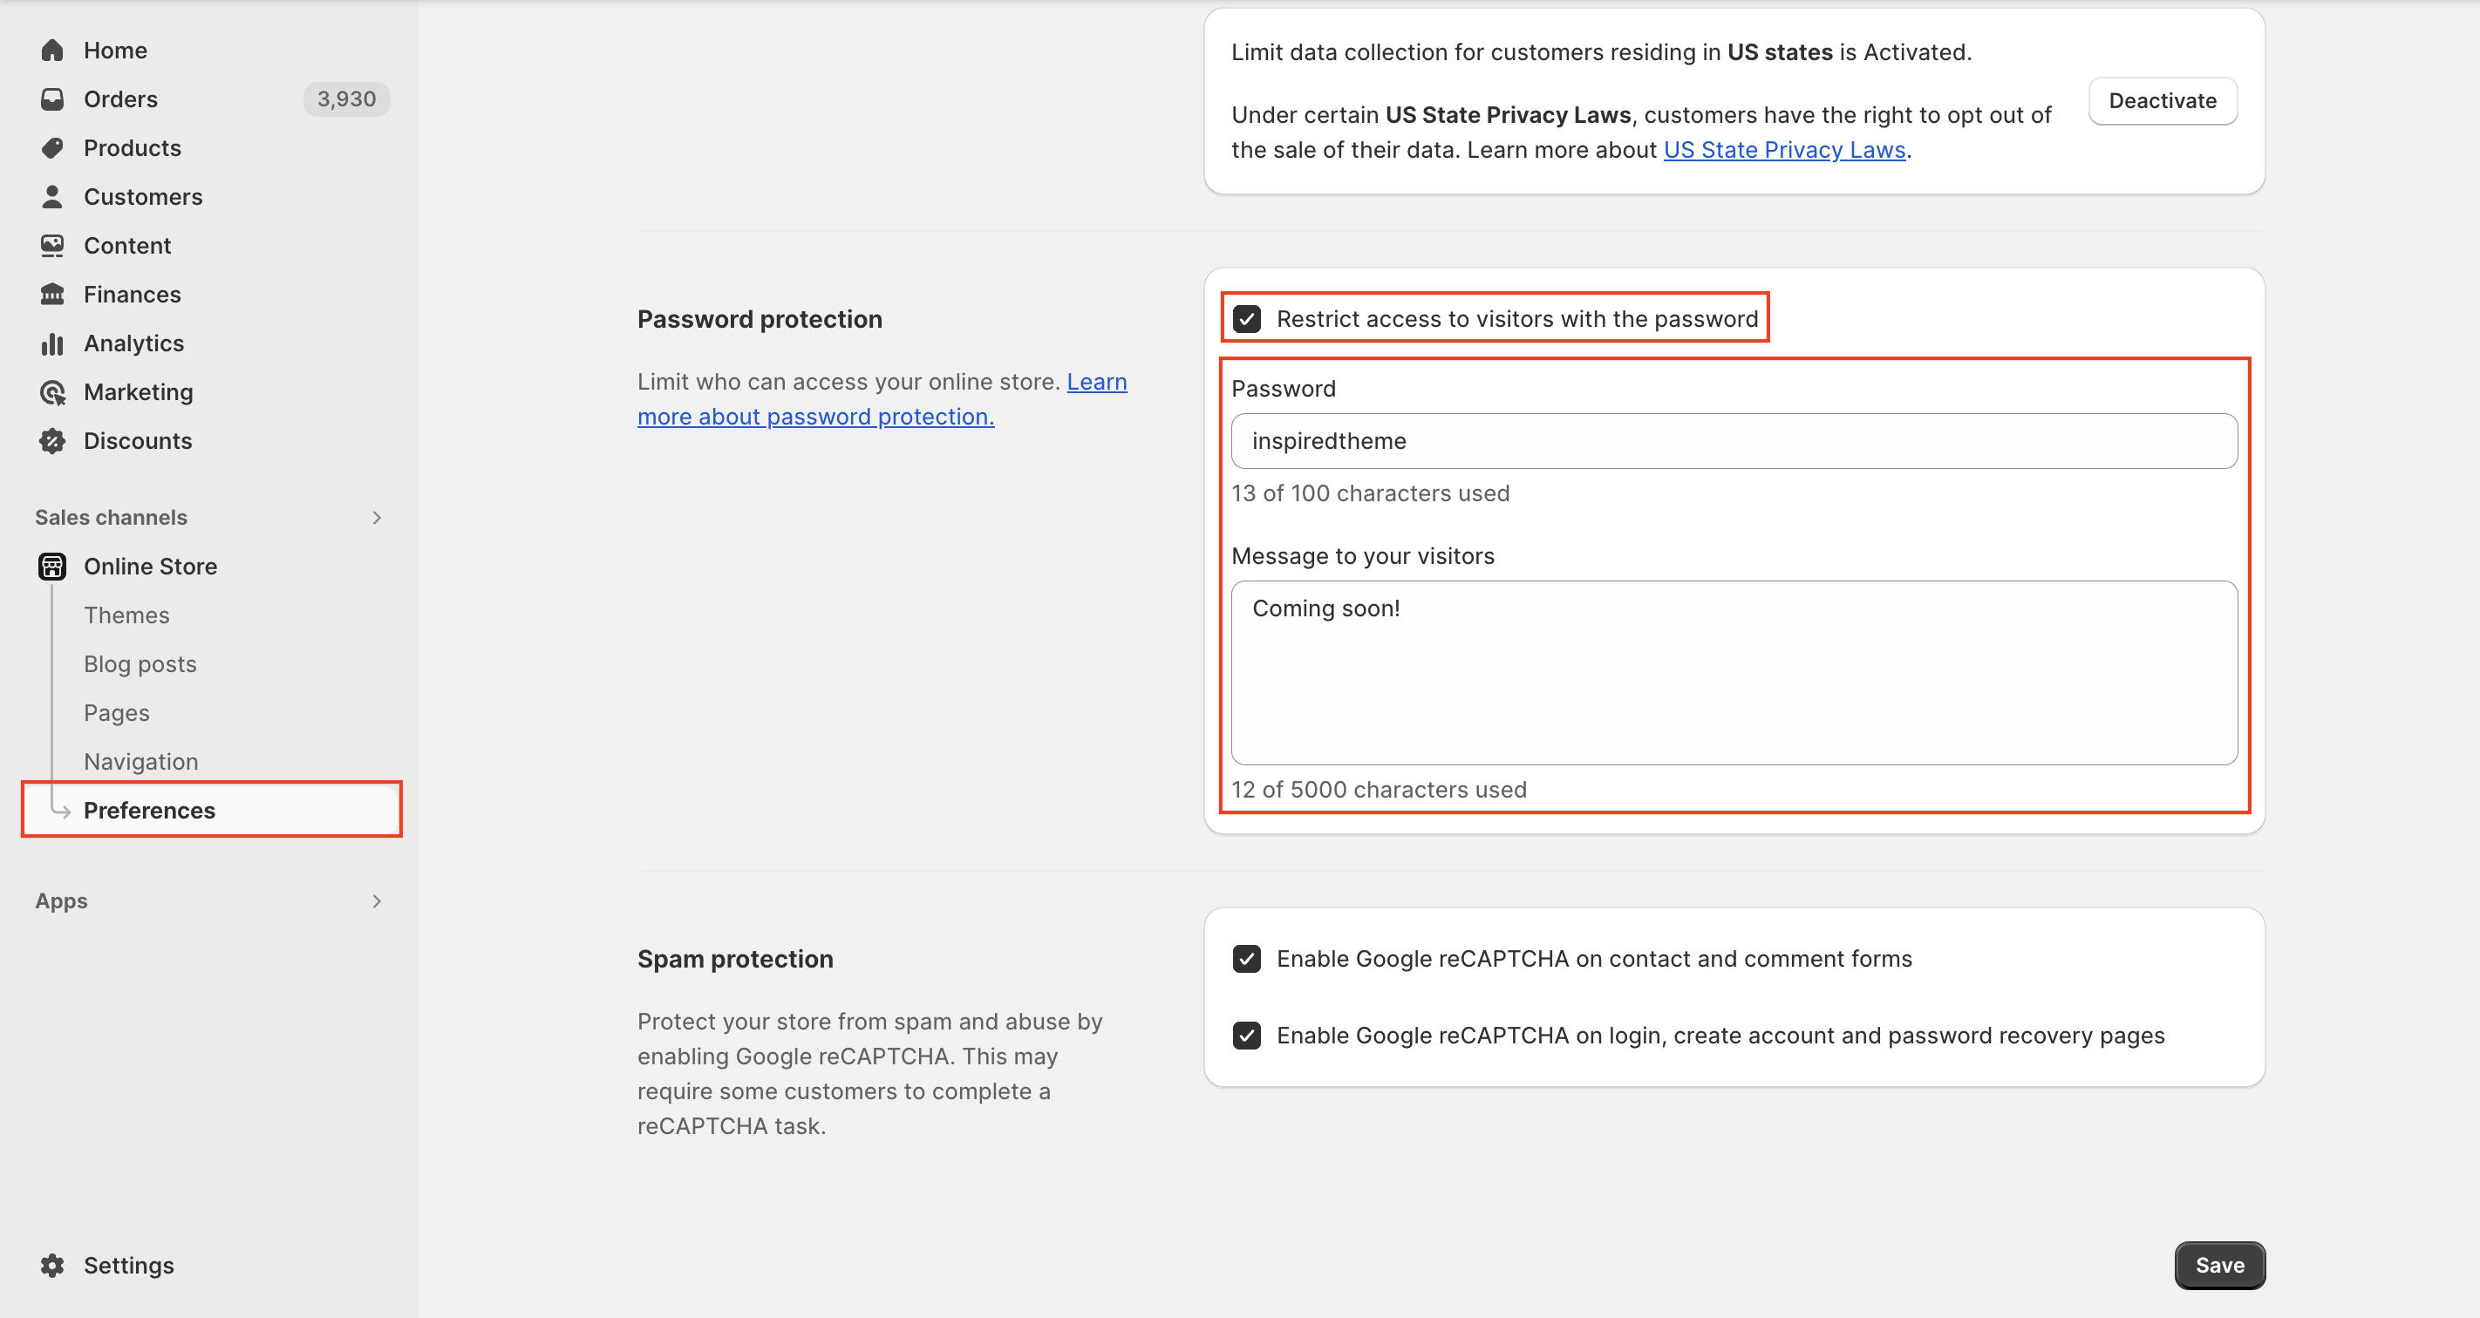This screenshot has width=2480, height=1318.
Task: Click the Discounts badge icon
Action: click(52, 442)
